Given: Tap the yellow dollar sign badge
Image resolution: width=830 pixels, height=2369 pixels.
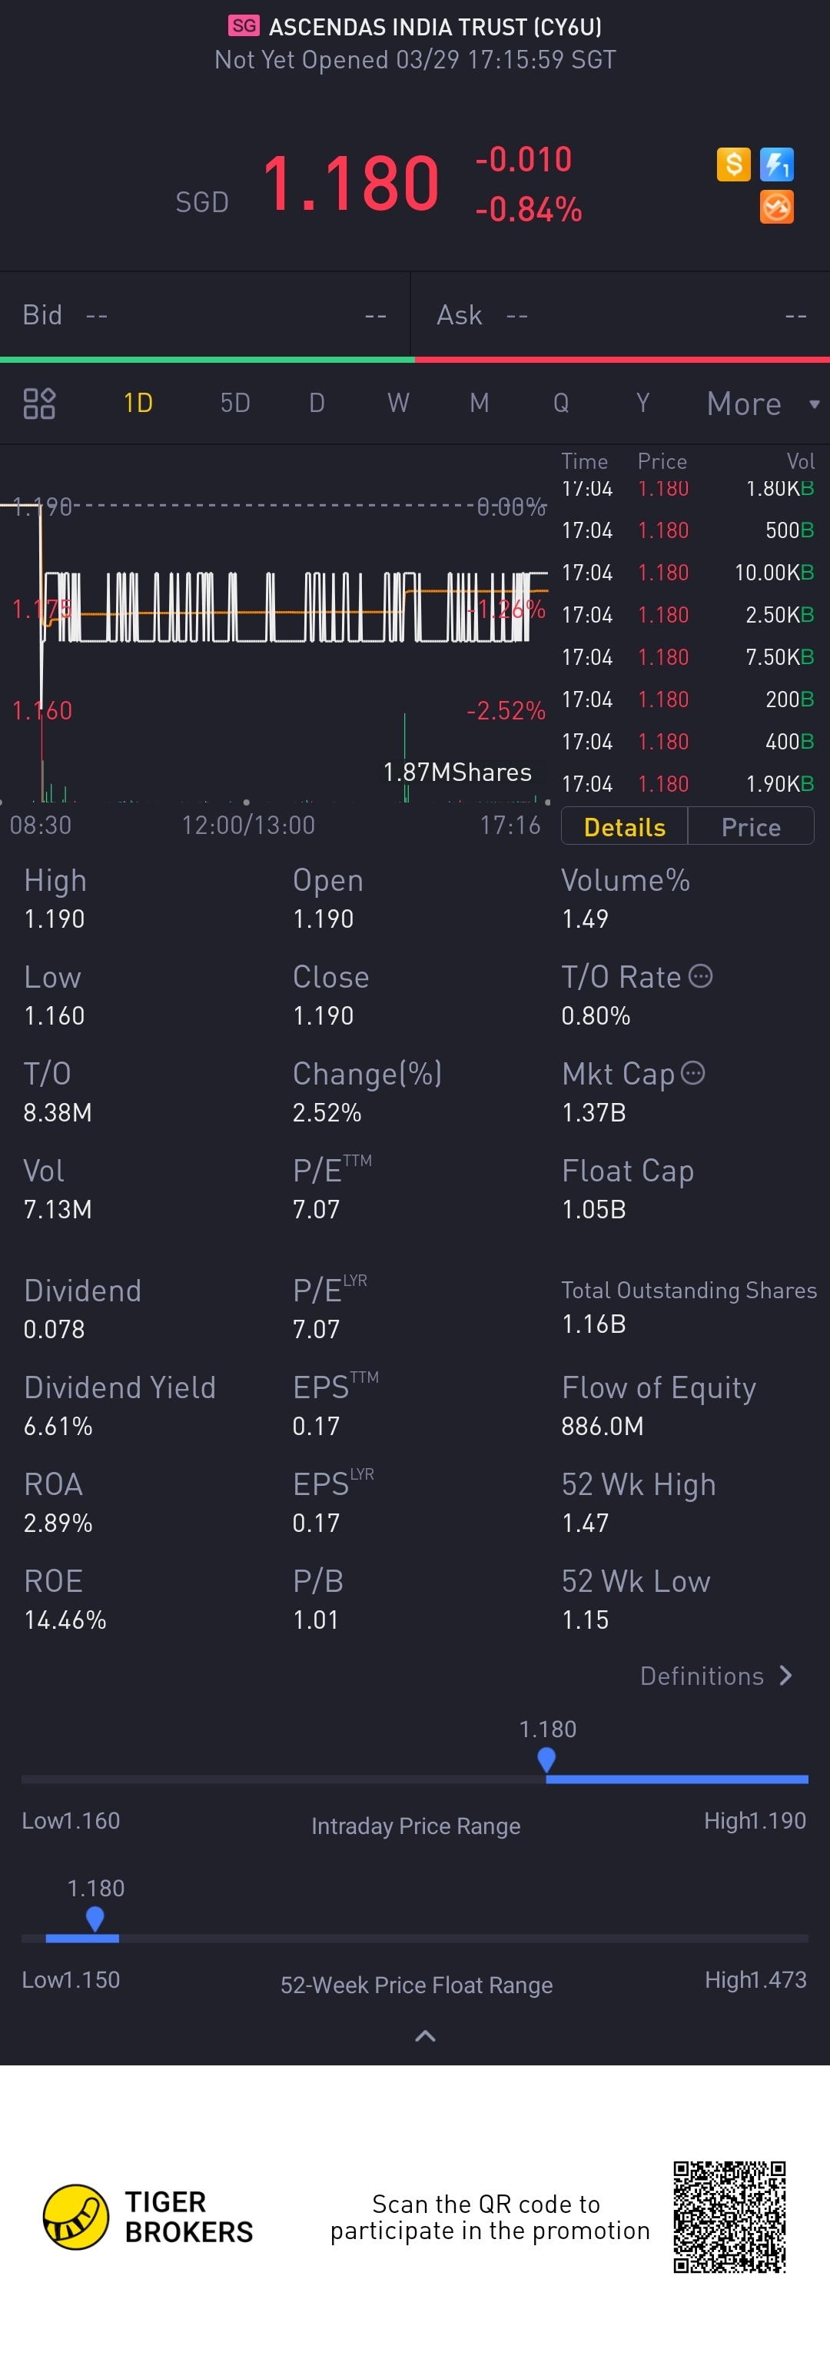Looking at the screenshot, I should tap(732, 164).
